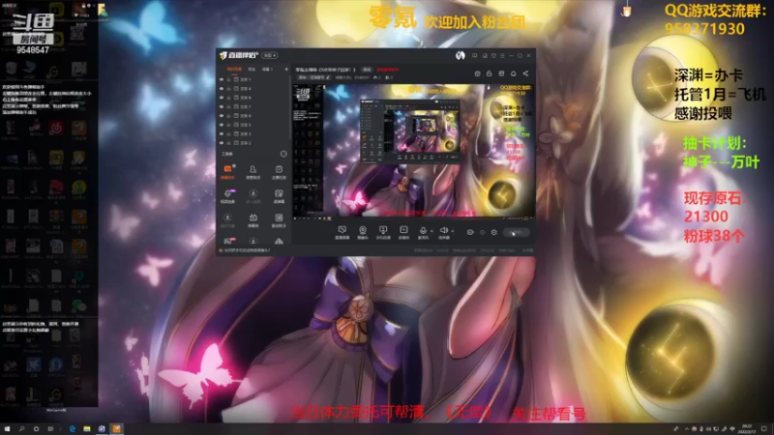Edit the category with the pencil icon
The width and height of the screenshot is (774, 435).
click(x=328, y=77)
